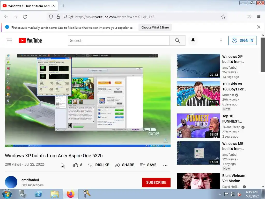Open Windows ME 16:06 video thumbnail
The image size is (265, 199).
[198, 153]
